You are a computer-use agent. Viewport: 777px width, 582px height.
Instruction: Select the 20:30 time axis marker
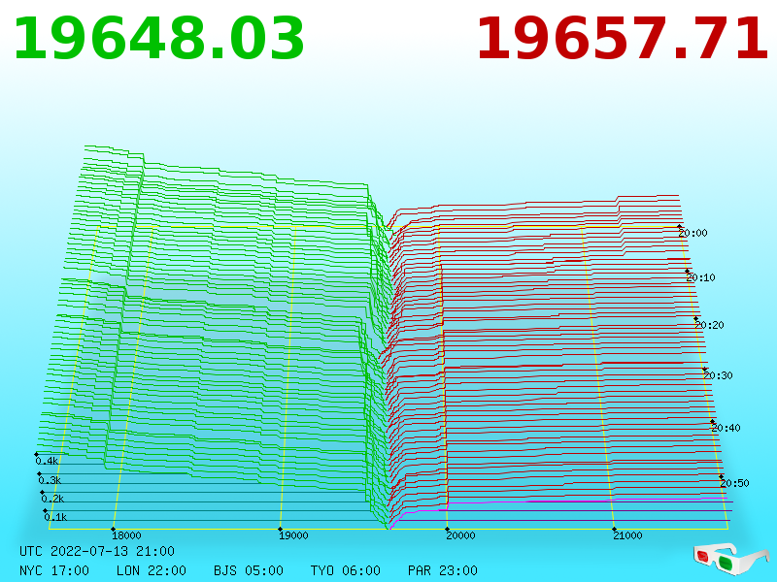[718, 375]
